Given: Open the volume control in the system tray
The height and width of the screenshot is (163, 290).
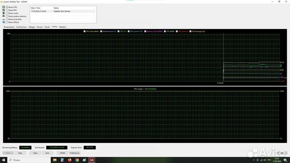Looking at the screenshot, I should pyautogui.click(x=265, y=160).
